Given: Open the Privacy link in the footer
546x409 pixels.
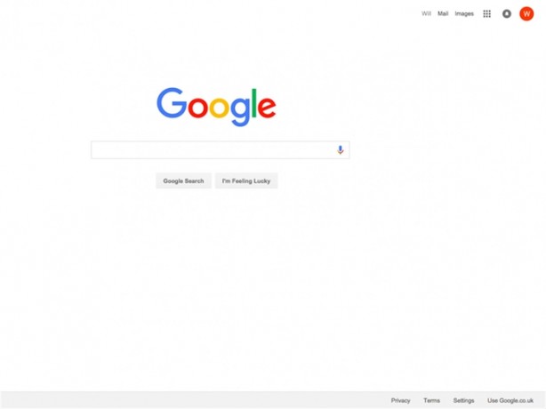Looking at the screenshot, I should point(400,400).
